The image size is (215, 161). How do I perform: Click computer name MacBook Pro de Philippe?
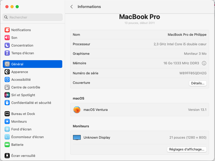[187, 34]
